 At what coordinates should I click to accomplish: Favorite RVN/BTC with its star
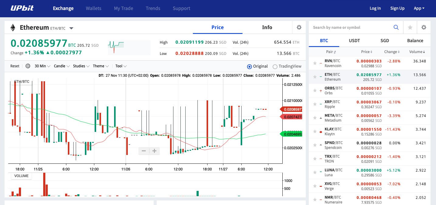coord(315,63)
